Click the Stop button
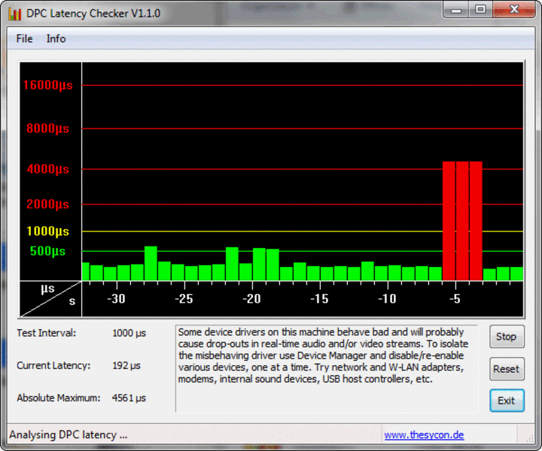The width and height of the screenshot is (542, 451). 507,337
